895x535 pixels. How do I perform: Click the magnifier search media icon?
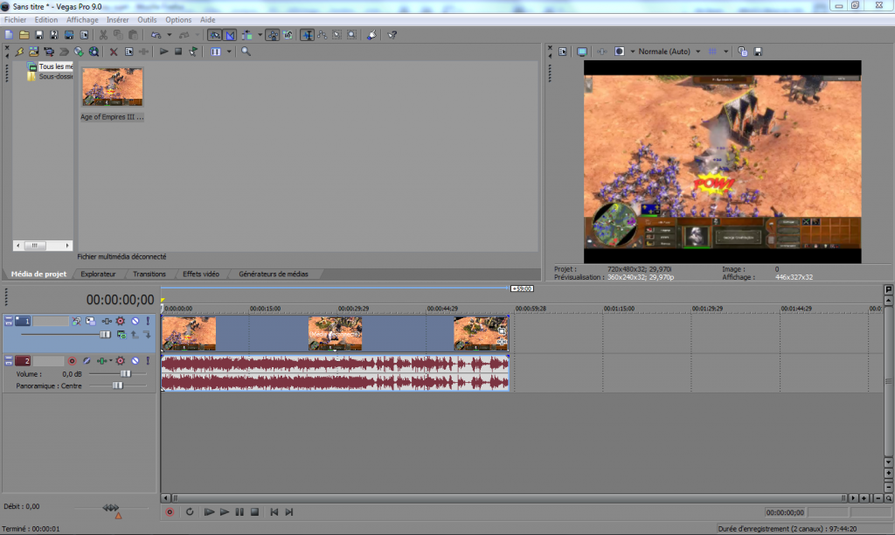(246, 52)
